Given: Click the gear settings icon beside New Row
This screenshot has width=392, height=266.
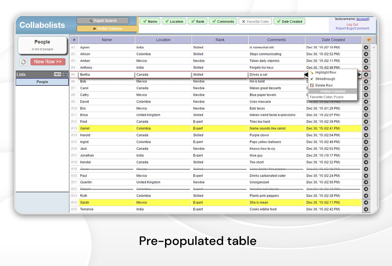Looking at the screenshot, I should 23,62.
